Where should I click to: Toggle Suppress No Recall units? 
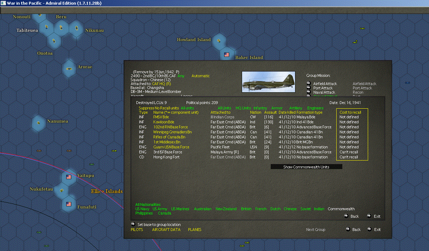click(x=159, y=108)
